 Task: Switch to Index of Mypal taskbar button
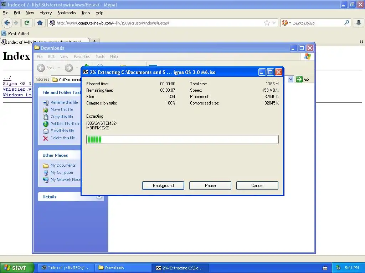click(x=66, y=268)
